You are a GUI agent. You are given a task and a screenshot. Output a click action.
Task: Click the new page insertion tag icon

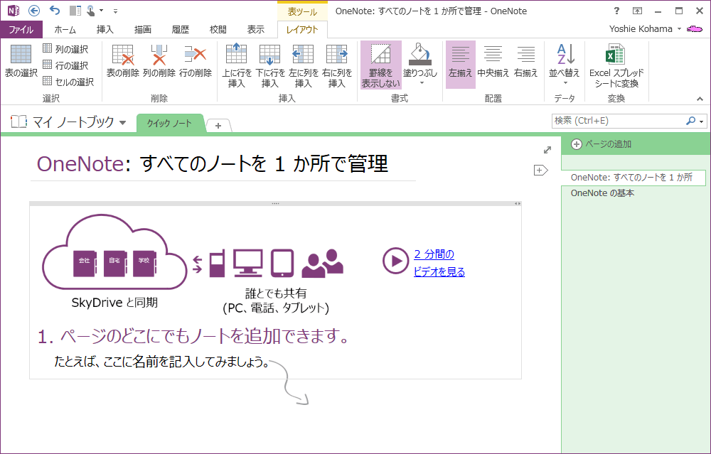tap(540, 171)
